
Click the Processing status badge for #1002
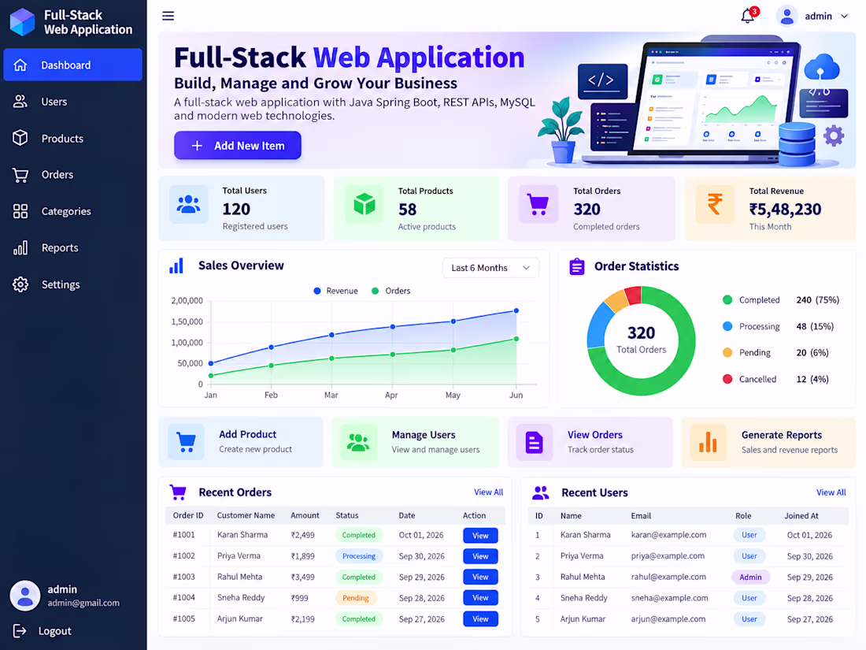tap(358, 556)
